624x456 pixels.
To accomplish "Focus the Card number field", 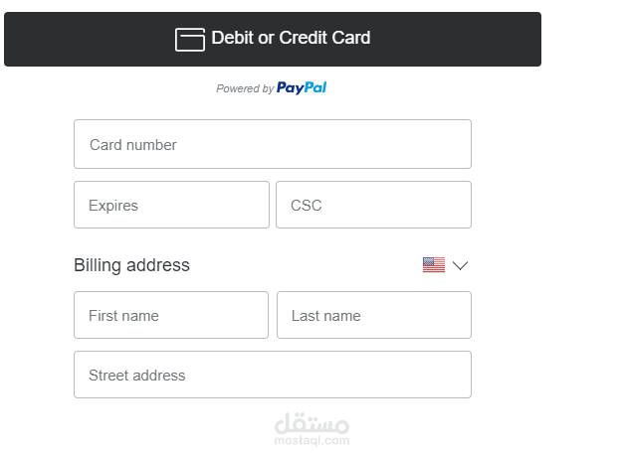I will [273, 144].
